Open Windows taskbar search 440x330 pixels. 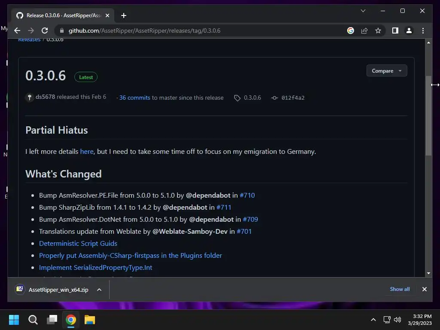click(x=33, y=320)
